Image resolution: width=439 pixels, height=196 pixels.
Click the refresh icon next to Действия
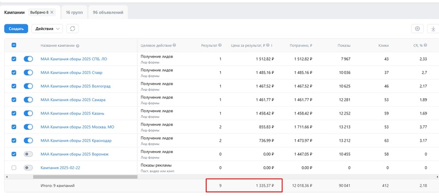pyautogui.click(x=72, y=29)
